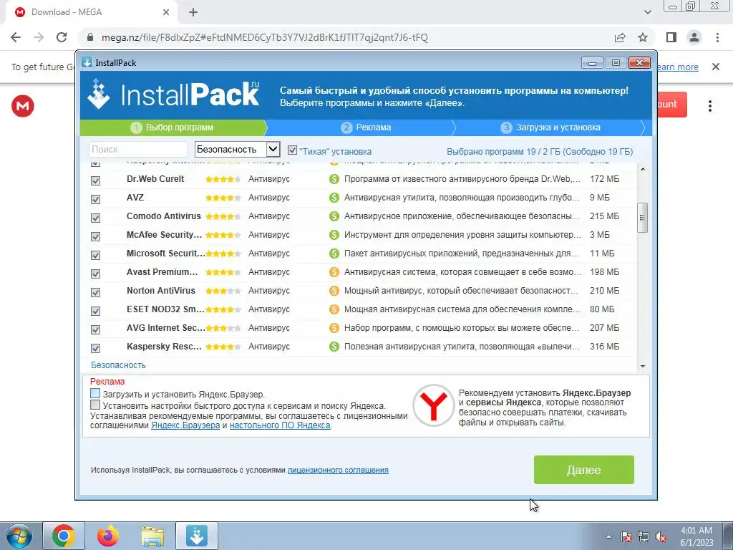Click the program list scrollbar thumb
This screenshot has height=550, width=733.
tap(642, 218)
